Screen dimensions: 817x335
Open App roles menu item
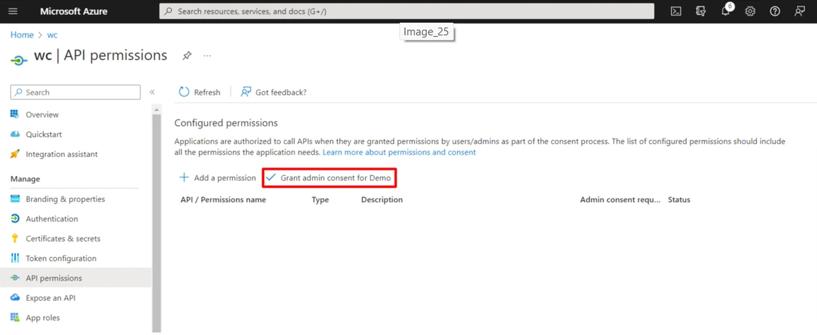42,317
